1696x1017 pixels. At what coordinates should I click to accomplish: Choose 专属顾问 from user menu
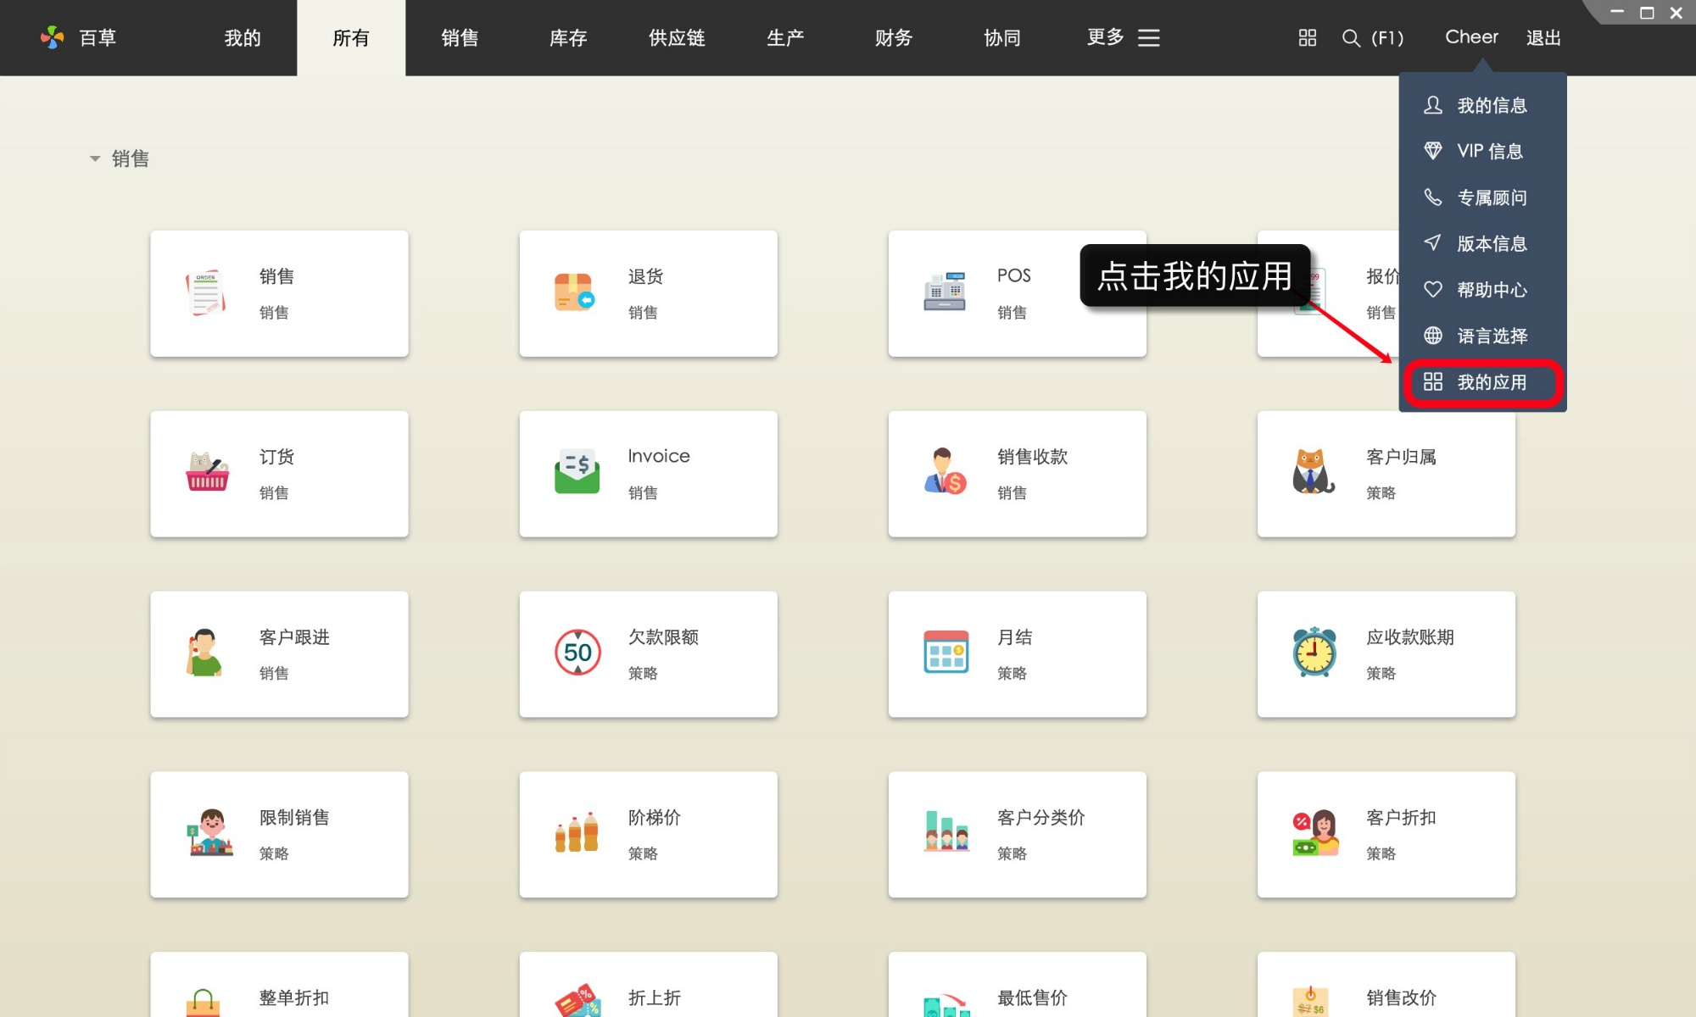coord(1482,197)
